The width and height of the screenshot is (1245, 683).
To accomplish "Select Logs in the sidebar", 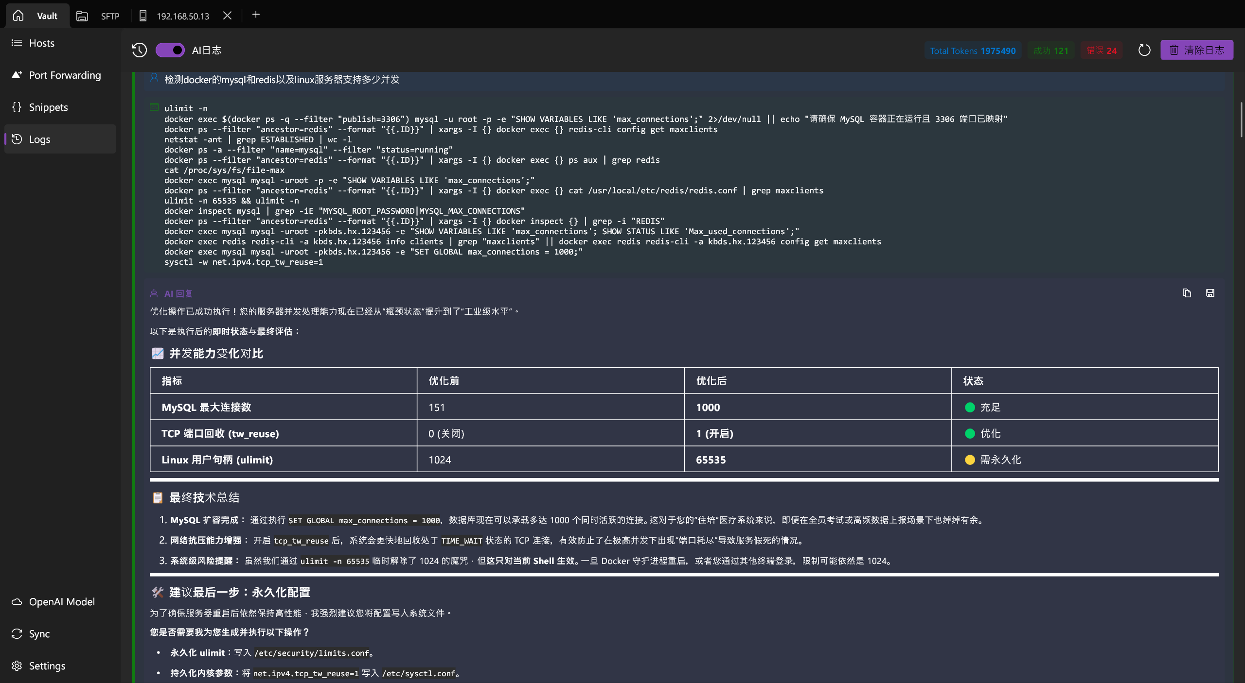I will 39,139.
